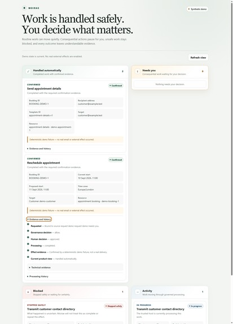
Task: Click the X icon beside Blocked
Action: [x=28, y=292]
